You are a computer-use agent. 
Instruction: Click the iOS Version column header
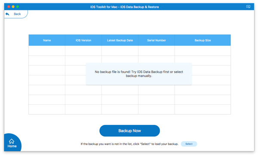pos(83,40)
